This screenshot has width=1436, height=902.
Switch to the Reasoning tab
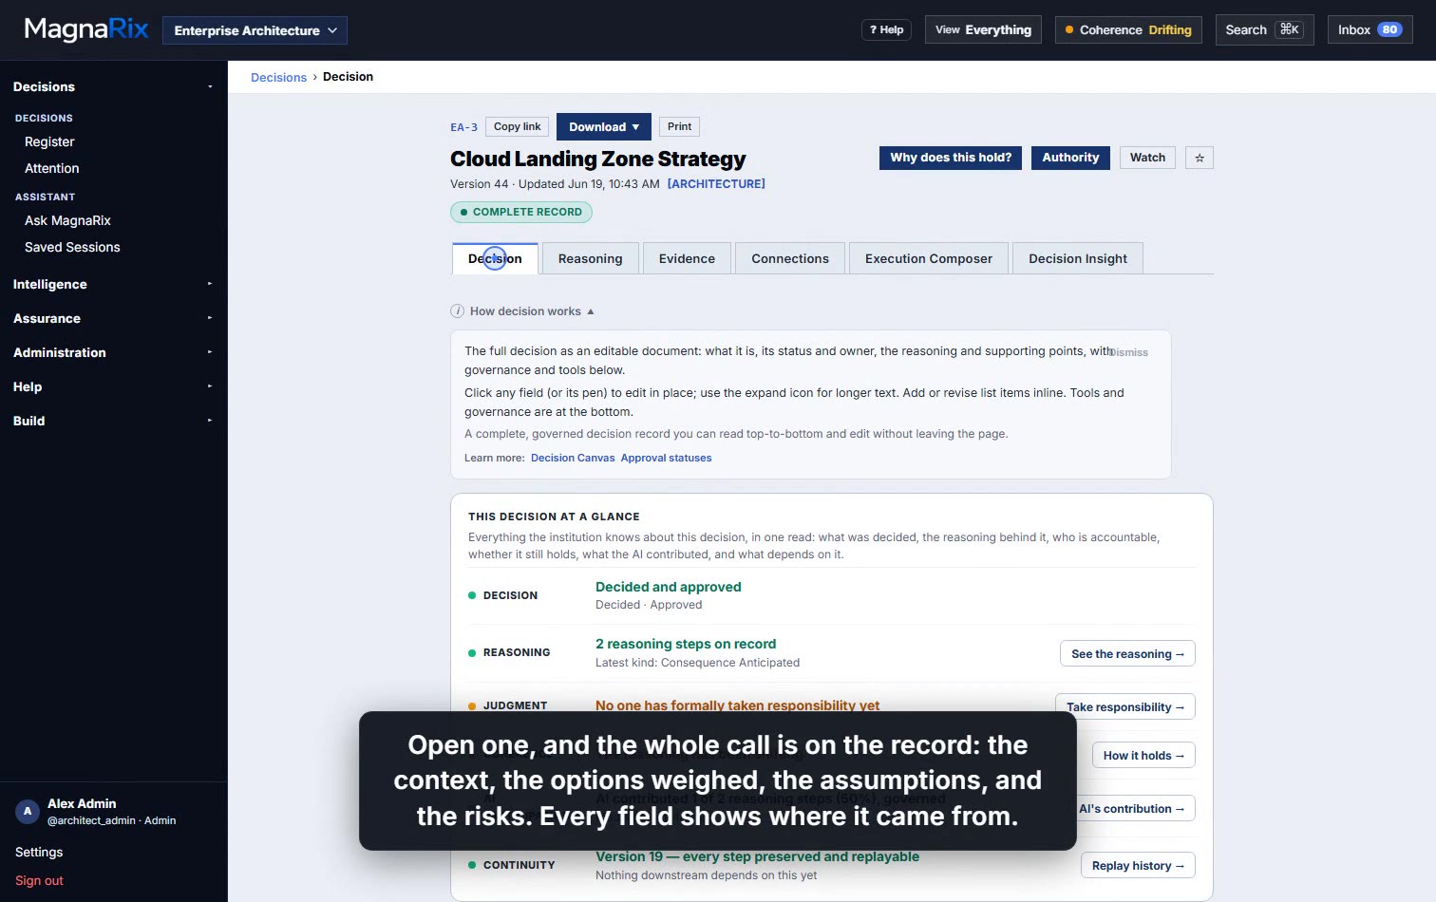(x=590, y=258)
